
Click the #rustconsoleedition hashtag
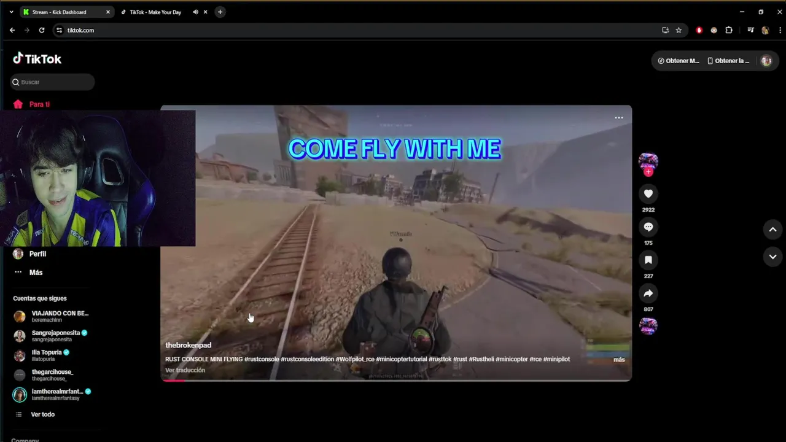coord(307,359)
